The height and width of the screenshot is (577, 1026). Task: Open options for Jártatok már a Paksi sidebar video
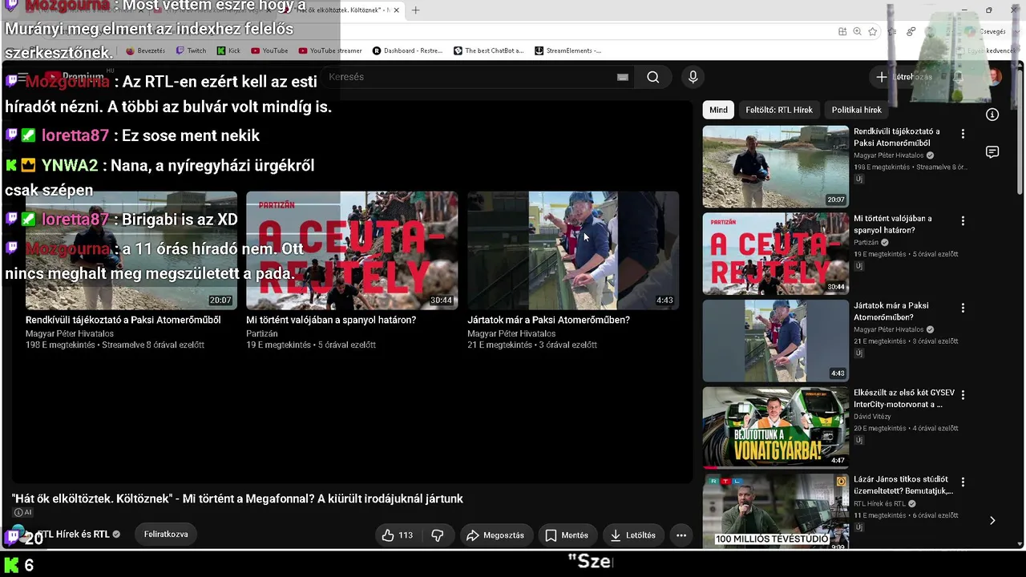tap(963, 308)
